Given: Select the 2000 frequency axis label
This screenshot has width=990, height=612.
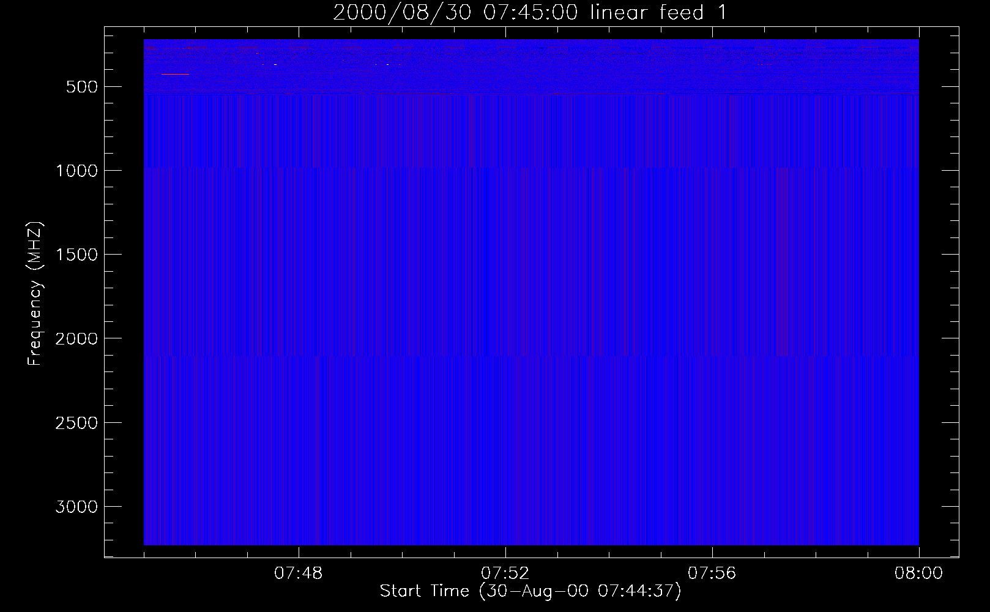Looking at the screenshot, I should (x=76, y=338).
